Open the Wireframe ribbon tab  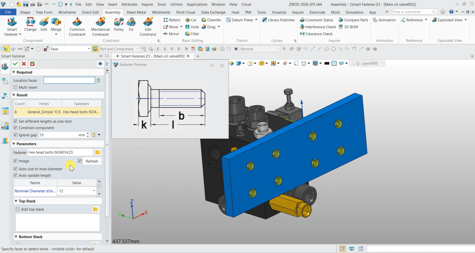pyautogui.click(x=67, y=12)
